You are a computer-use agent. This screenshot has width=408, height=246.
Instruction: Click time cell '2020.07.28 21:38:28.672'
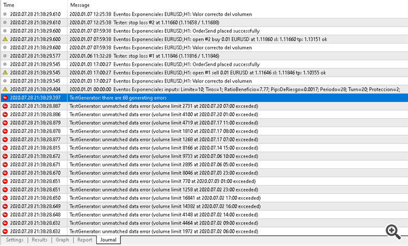35,156
